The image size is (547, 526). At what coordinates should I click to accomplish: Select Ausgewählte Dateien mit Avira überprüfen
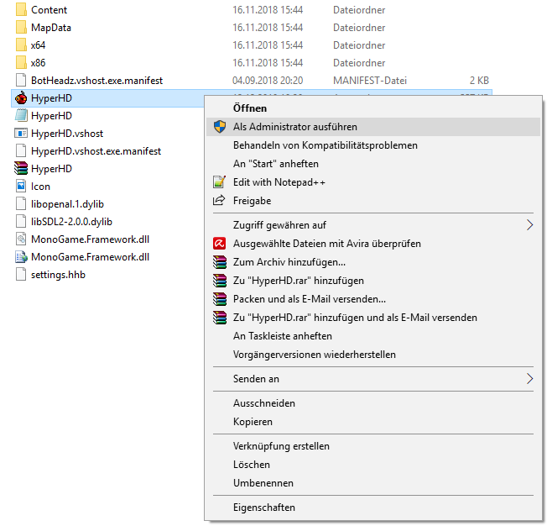373,243
